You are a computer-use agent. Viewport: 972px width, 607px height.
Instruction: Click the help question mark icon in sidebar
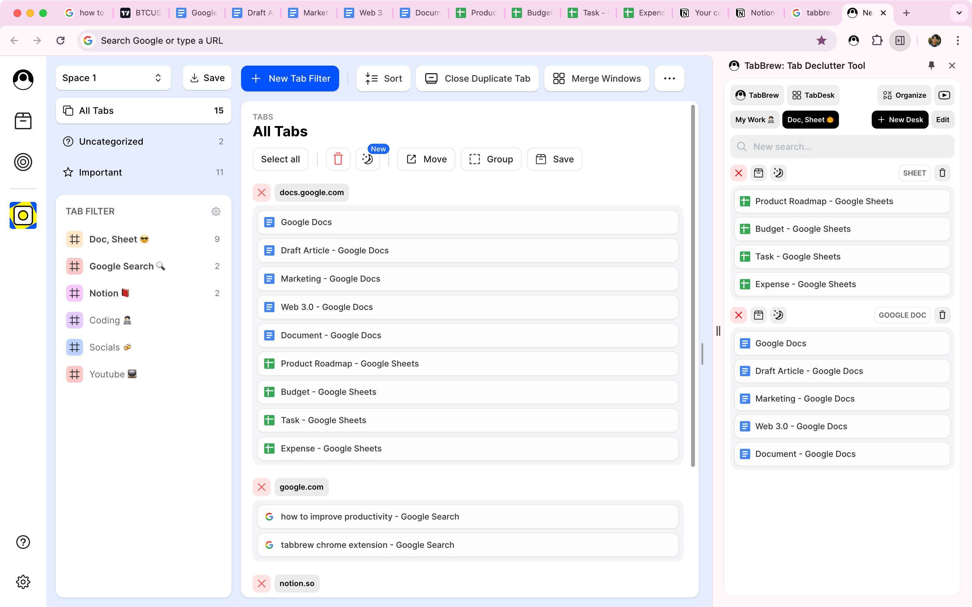23,542
